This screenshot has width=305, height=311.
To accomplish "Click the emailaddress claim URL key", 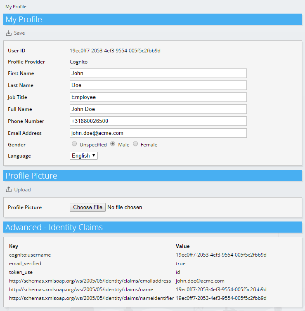I will pyautogui.click(x=90, y=281).
